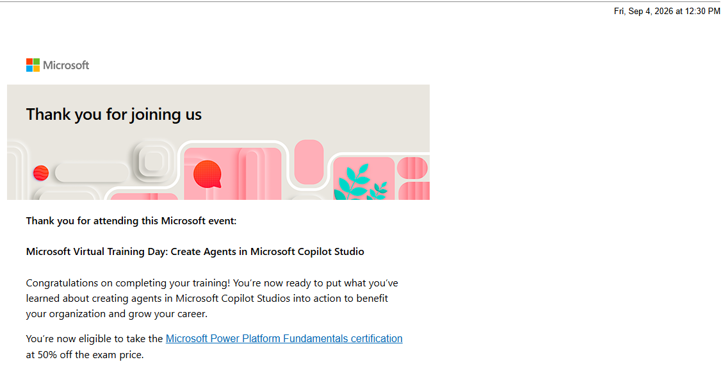Click the text "at 50% off the exam price."
The height and width of the screenshot is (378, 723).
[x=85, y=354]
